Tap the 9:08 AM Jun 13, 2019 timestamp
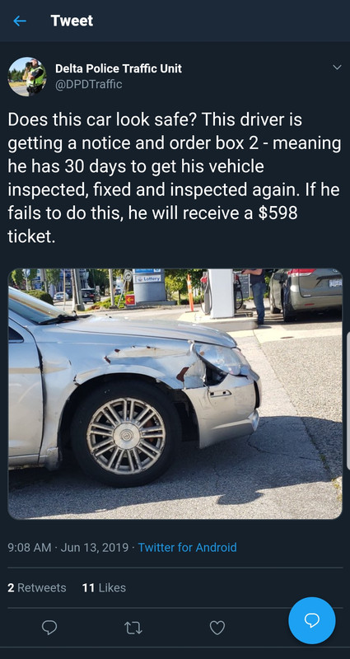The height and width of the screenshot is (659, 350). pyautogui.click(x=68, y=547)
